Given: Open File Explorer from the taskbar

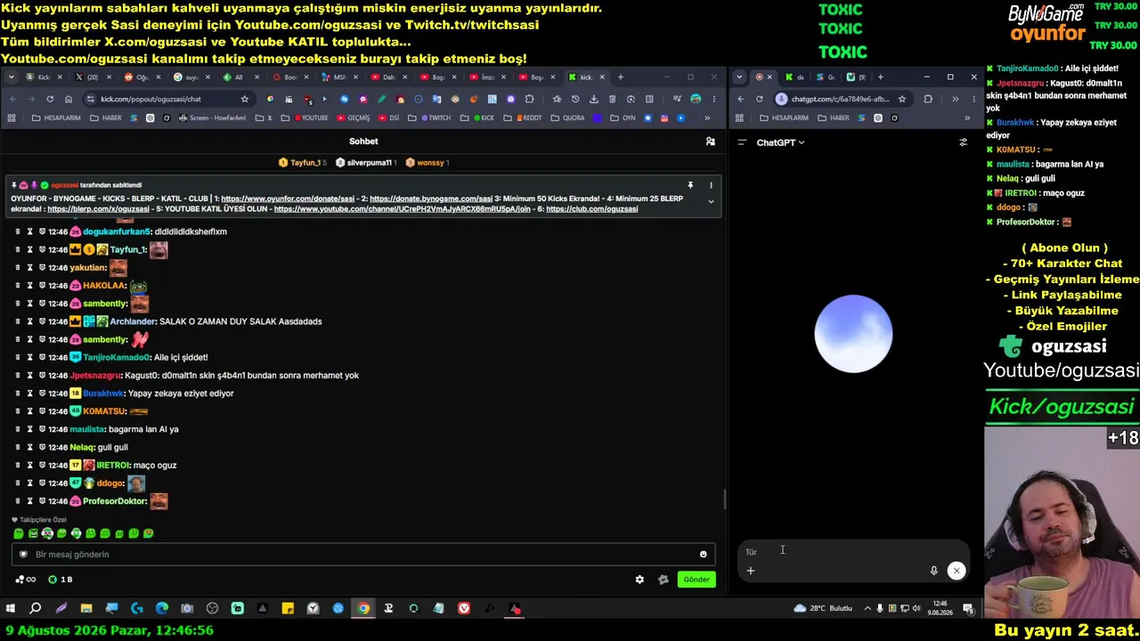Looking at the screenshot, I should tap(86, 609).
